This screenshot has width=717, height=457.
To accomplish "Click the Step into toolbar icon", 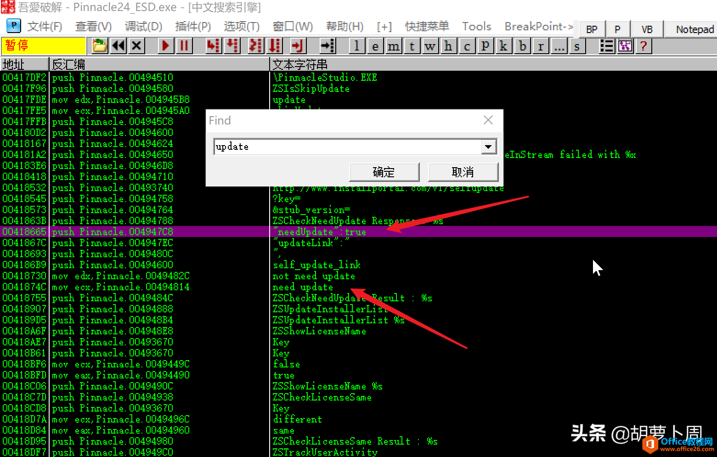I will (x=213, y=46).
